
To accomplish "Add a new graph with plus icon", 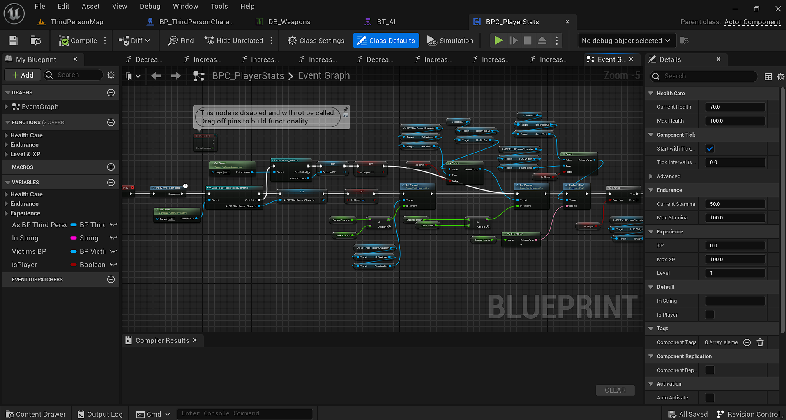I will [x=111, y=93].
